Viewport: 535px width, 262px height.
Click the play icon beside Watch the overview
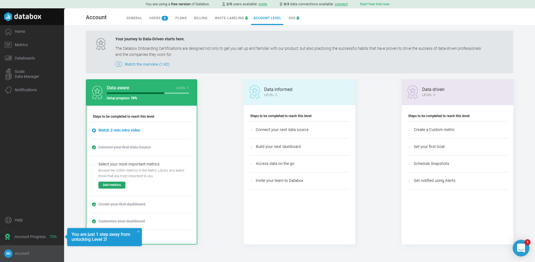(x=119, y=64)
